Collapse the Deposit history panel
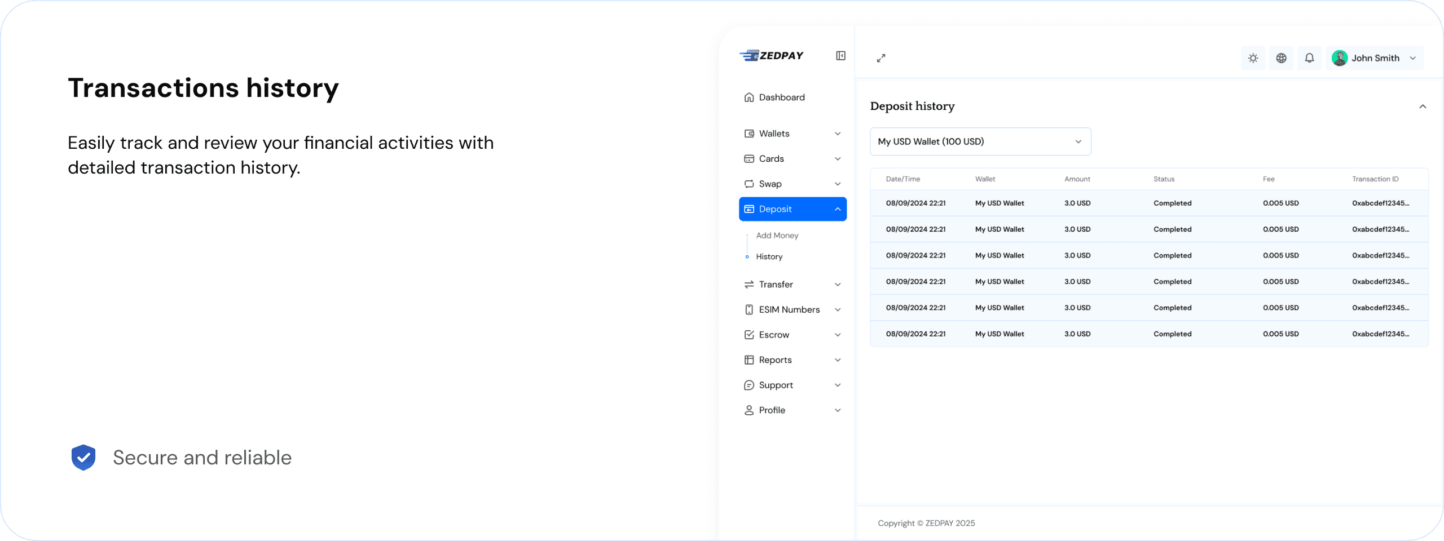 tap(1423, 106)
